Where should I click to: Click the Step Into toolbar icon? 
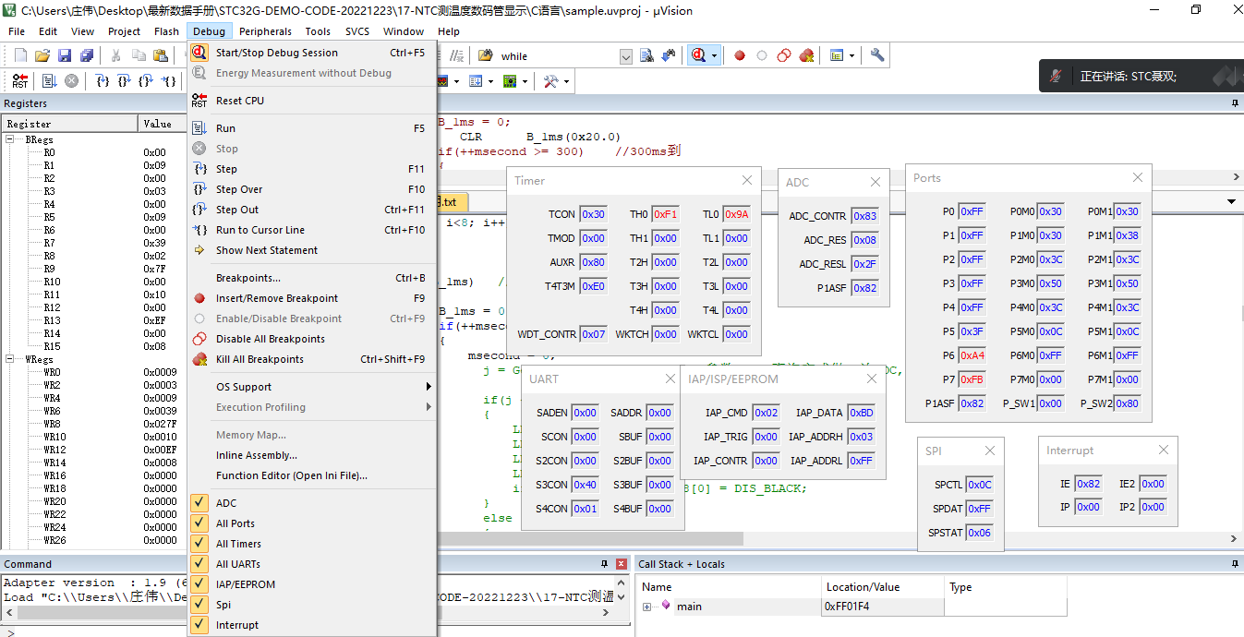[x=103, y=81]
